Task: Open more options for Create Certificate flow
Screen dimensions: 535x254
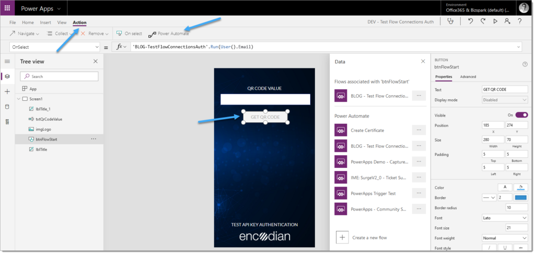Action: 419,130
